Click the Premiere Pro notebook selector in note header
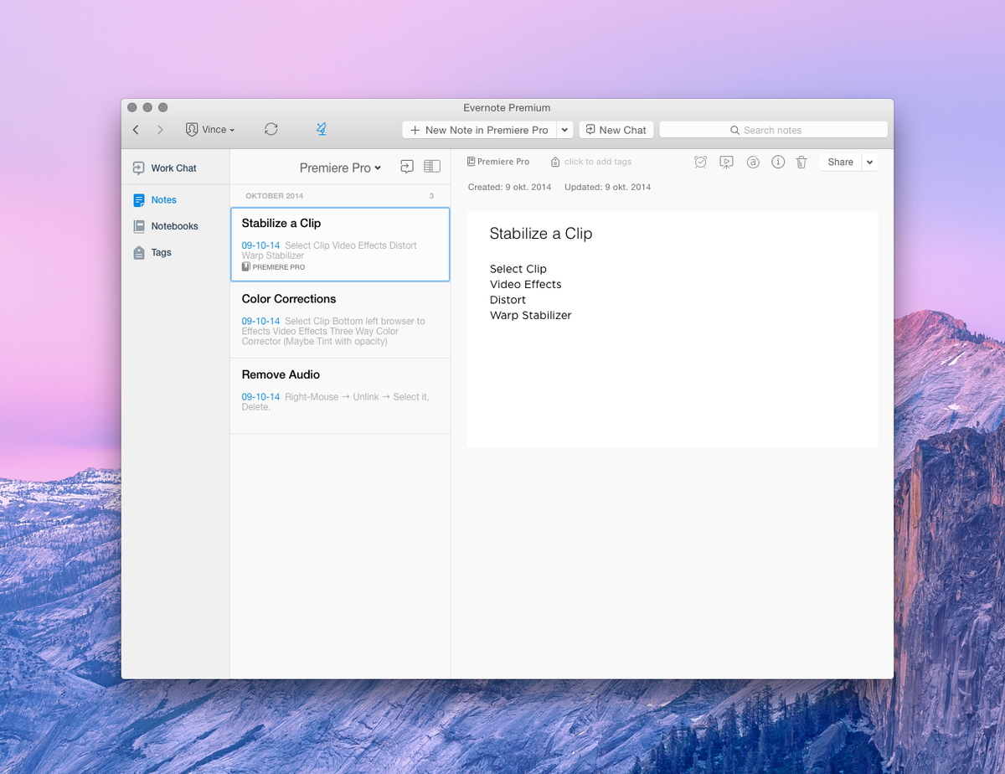Image resolution: width=1005 pixels, height=774 pixels. [498, 162]
